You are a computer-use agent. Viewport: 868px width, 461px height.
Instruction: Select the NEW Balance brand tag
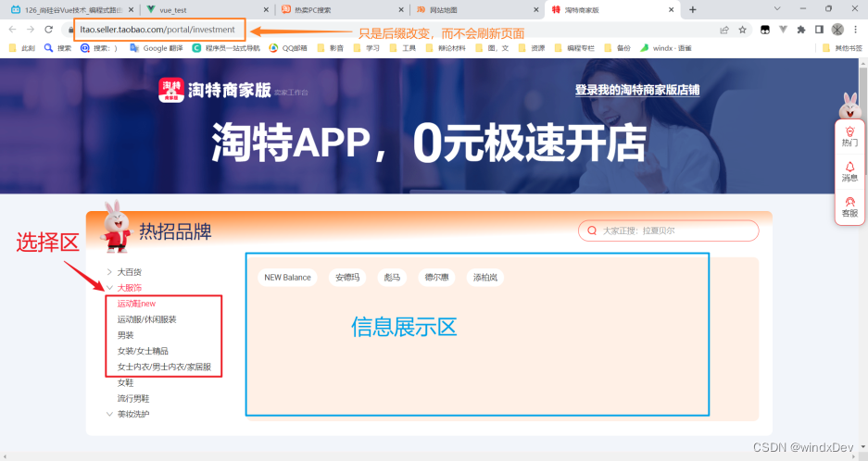[x=287, y=278]
